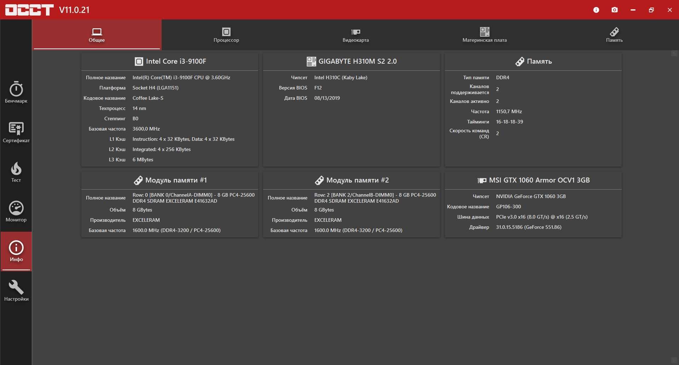The height and width of the screenshot is (365, 679).
Task: Switch to the Материнская плата tab
Action: pos(484,35)
